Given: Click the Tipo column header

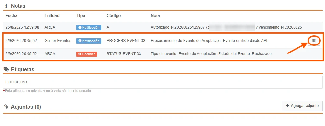Looking at the screenshot, I should tap(81, 16).
